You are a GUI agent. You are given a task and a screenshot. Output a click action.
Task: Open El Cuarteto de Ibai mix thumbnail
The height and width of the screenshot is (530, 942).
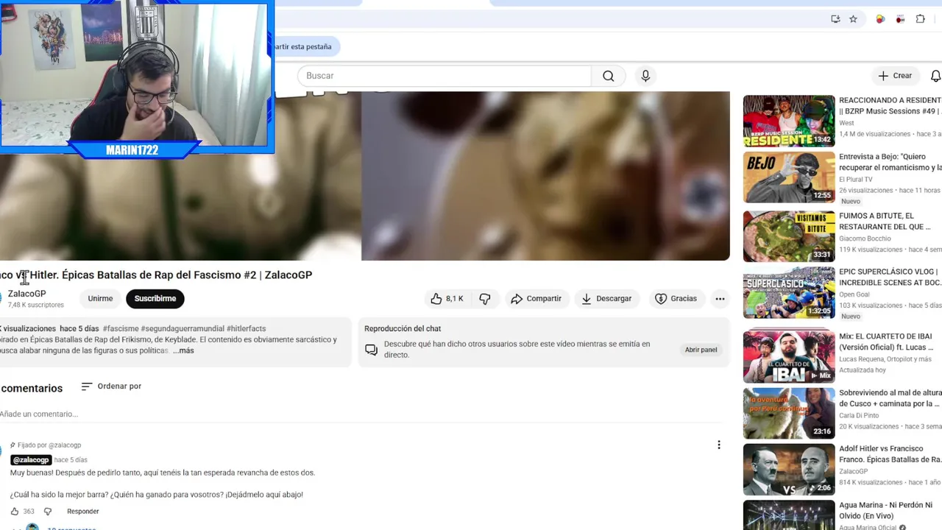tap(789, 356)
